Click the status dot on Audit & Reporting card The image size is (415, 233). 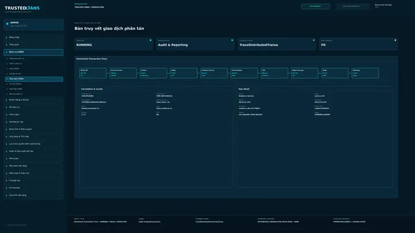232,40
